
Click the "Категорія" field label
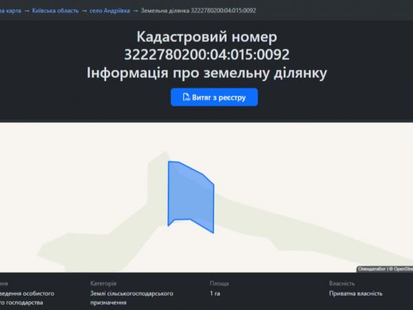click(103, 283)
